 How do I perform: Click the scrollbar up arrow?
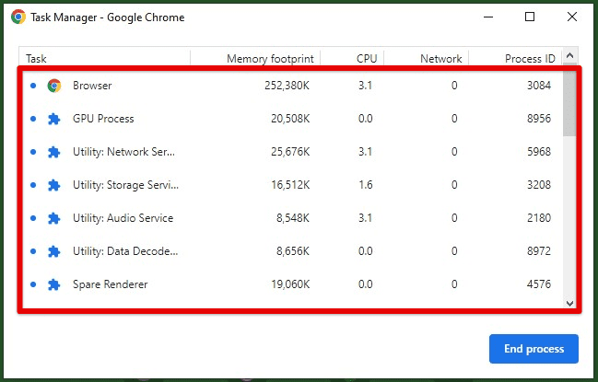point(569,55)
